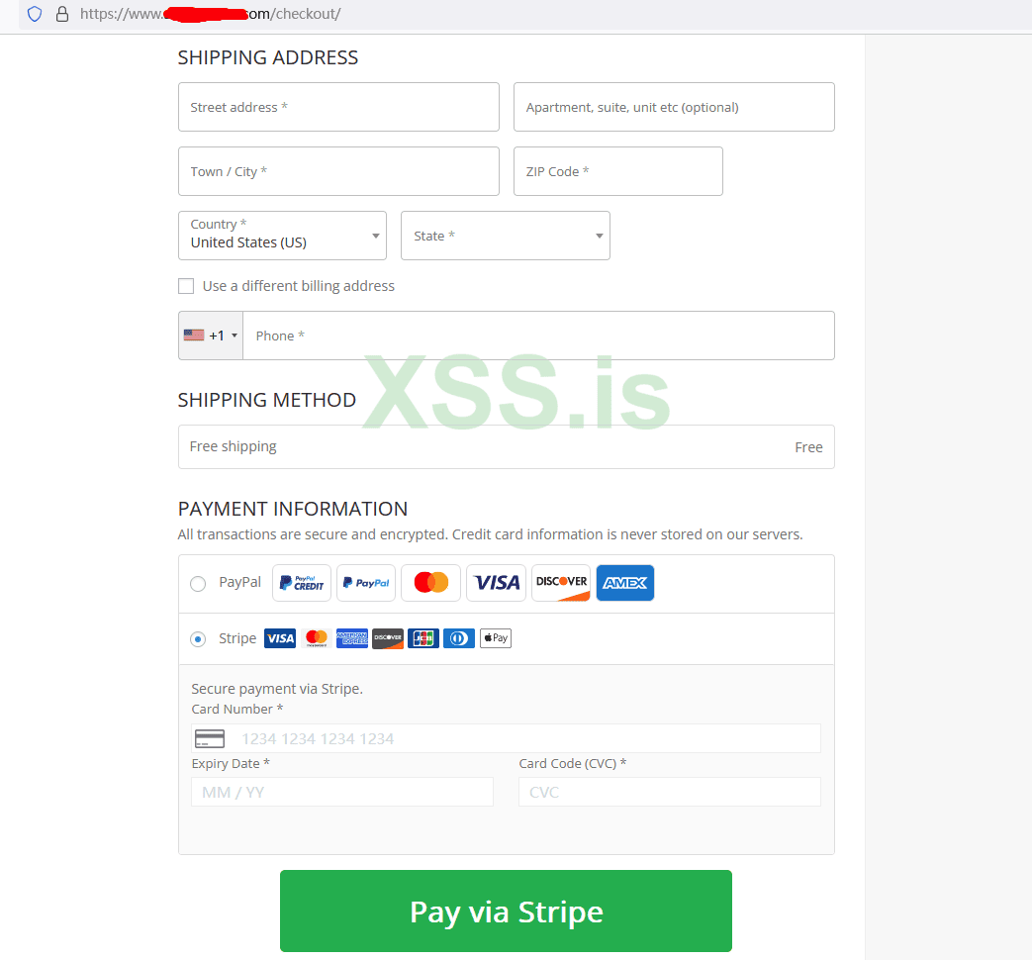This screenshot has height=960, width=1032.
Task: Check Use a different billing address
Action: [x=186, y=286]
